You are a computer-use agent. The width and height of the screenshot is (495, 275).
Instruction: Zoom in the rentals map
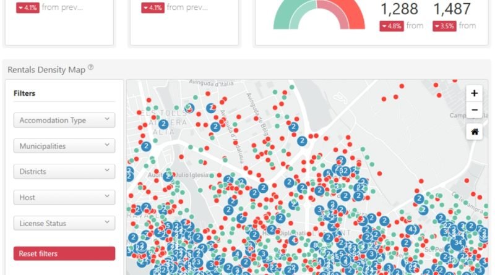pos(474,93)
